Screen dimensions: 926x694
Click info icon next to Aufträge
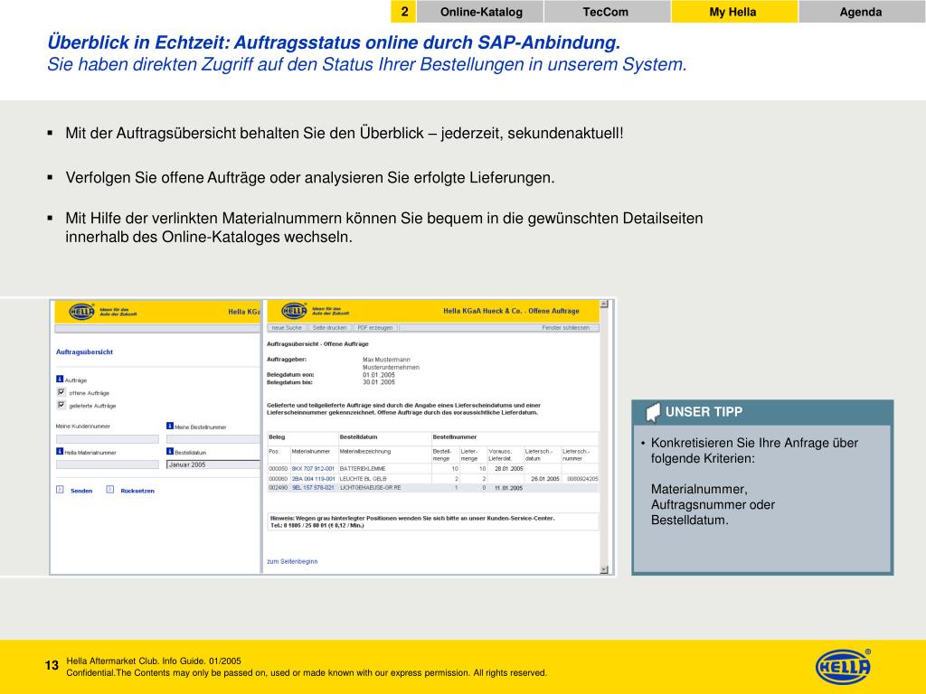[x=59, y=380]
